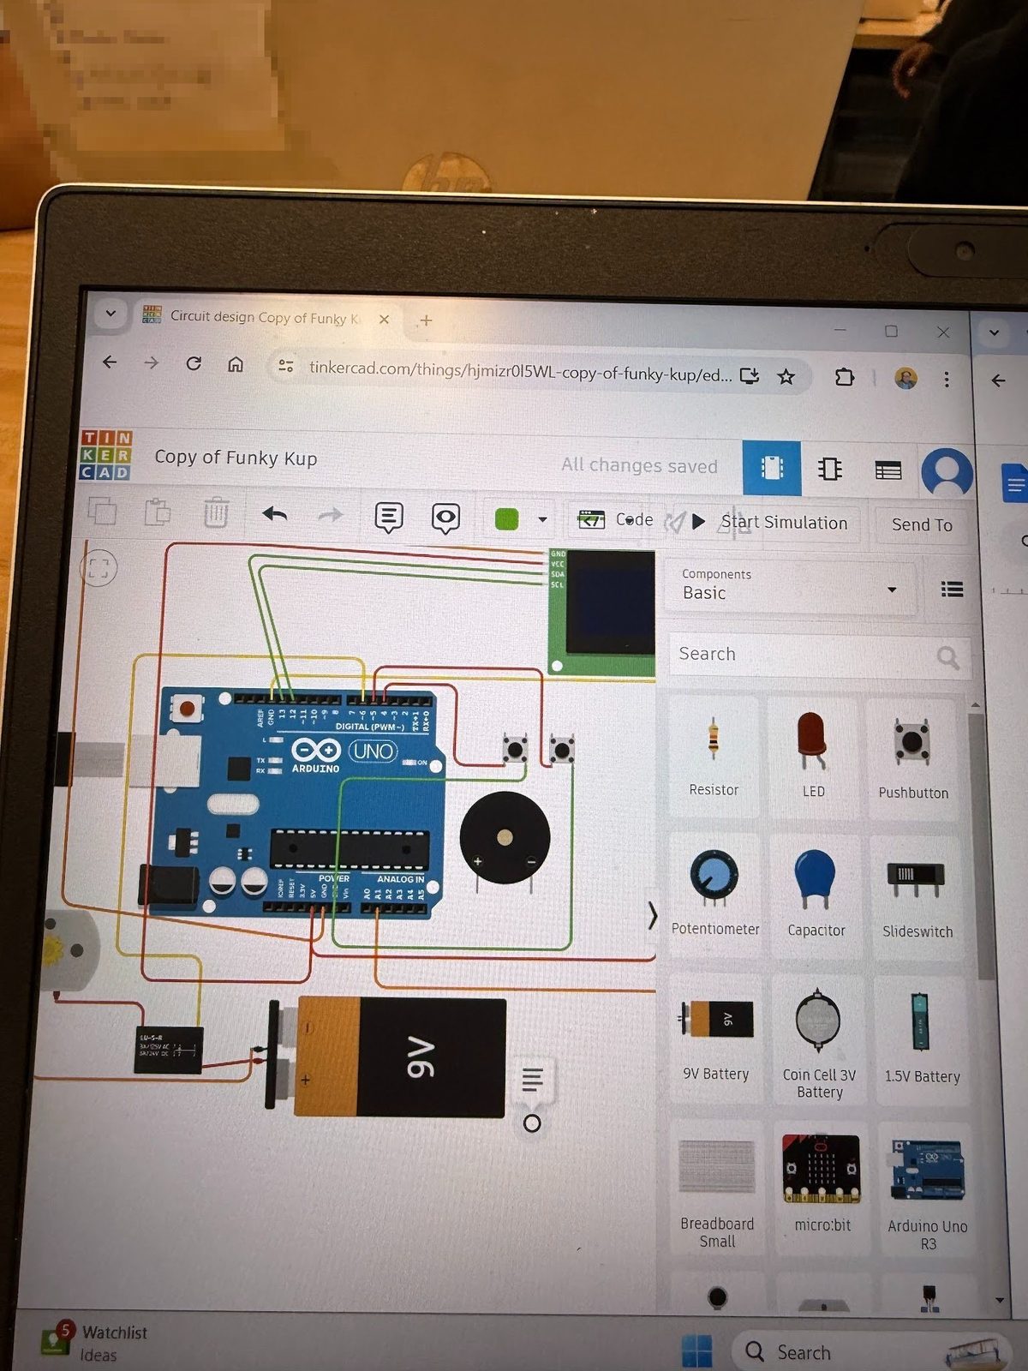This screenshot has width=1028, height=1371.
Task: Select the Arduino Uno R3 component
Action: [927, 1190]
